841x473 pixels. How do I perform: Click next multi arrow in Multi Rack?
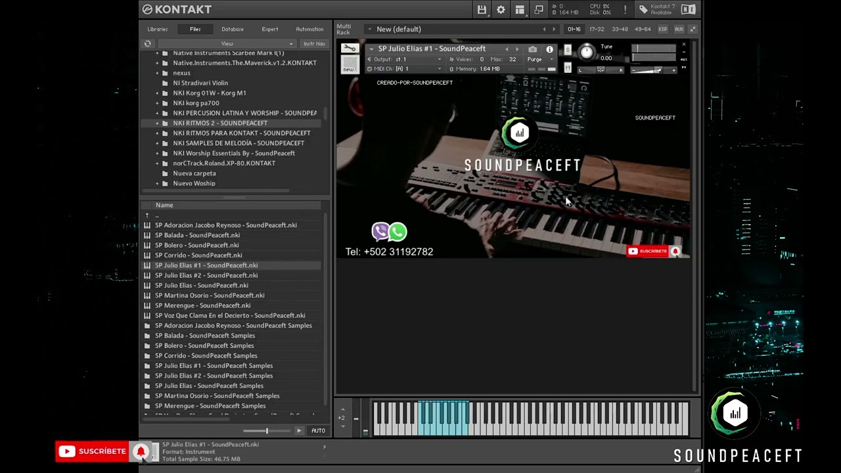coord(554,29)
